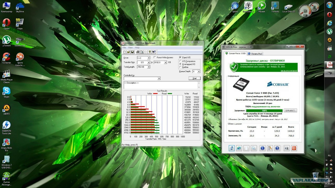Click the screenshot camera icon in SSDLife
Screen dimensions: 335x188
click(287, 148)
